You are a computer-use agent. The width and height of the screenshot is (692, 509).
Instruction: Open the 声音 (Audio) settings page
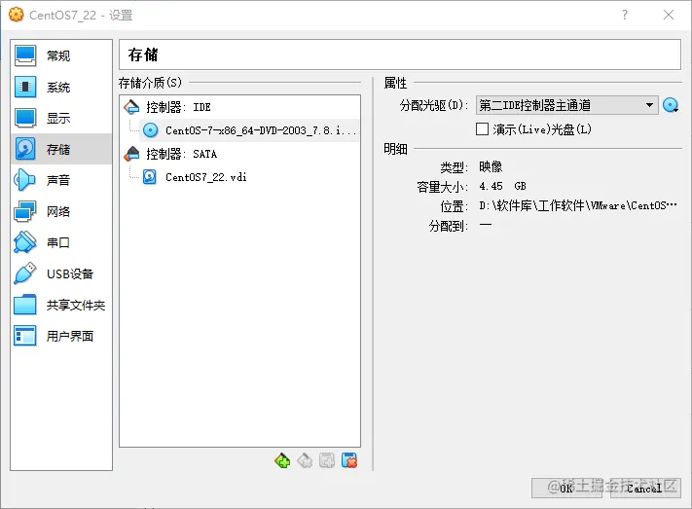tap(61, 180)
